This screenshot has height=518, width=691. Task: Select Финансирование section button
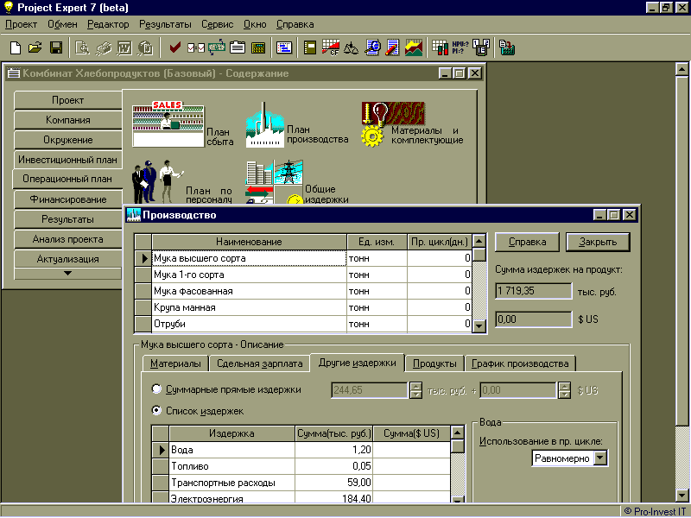click(68, 199)
